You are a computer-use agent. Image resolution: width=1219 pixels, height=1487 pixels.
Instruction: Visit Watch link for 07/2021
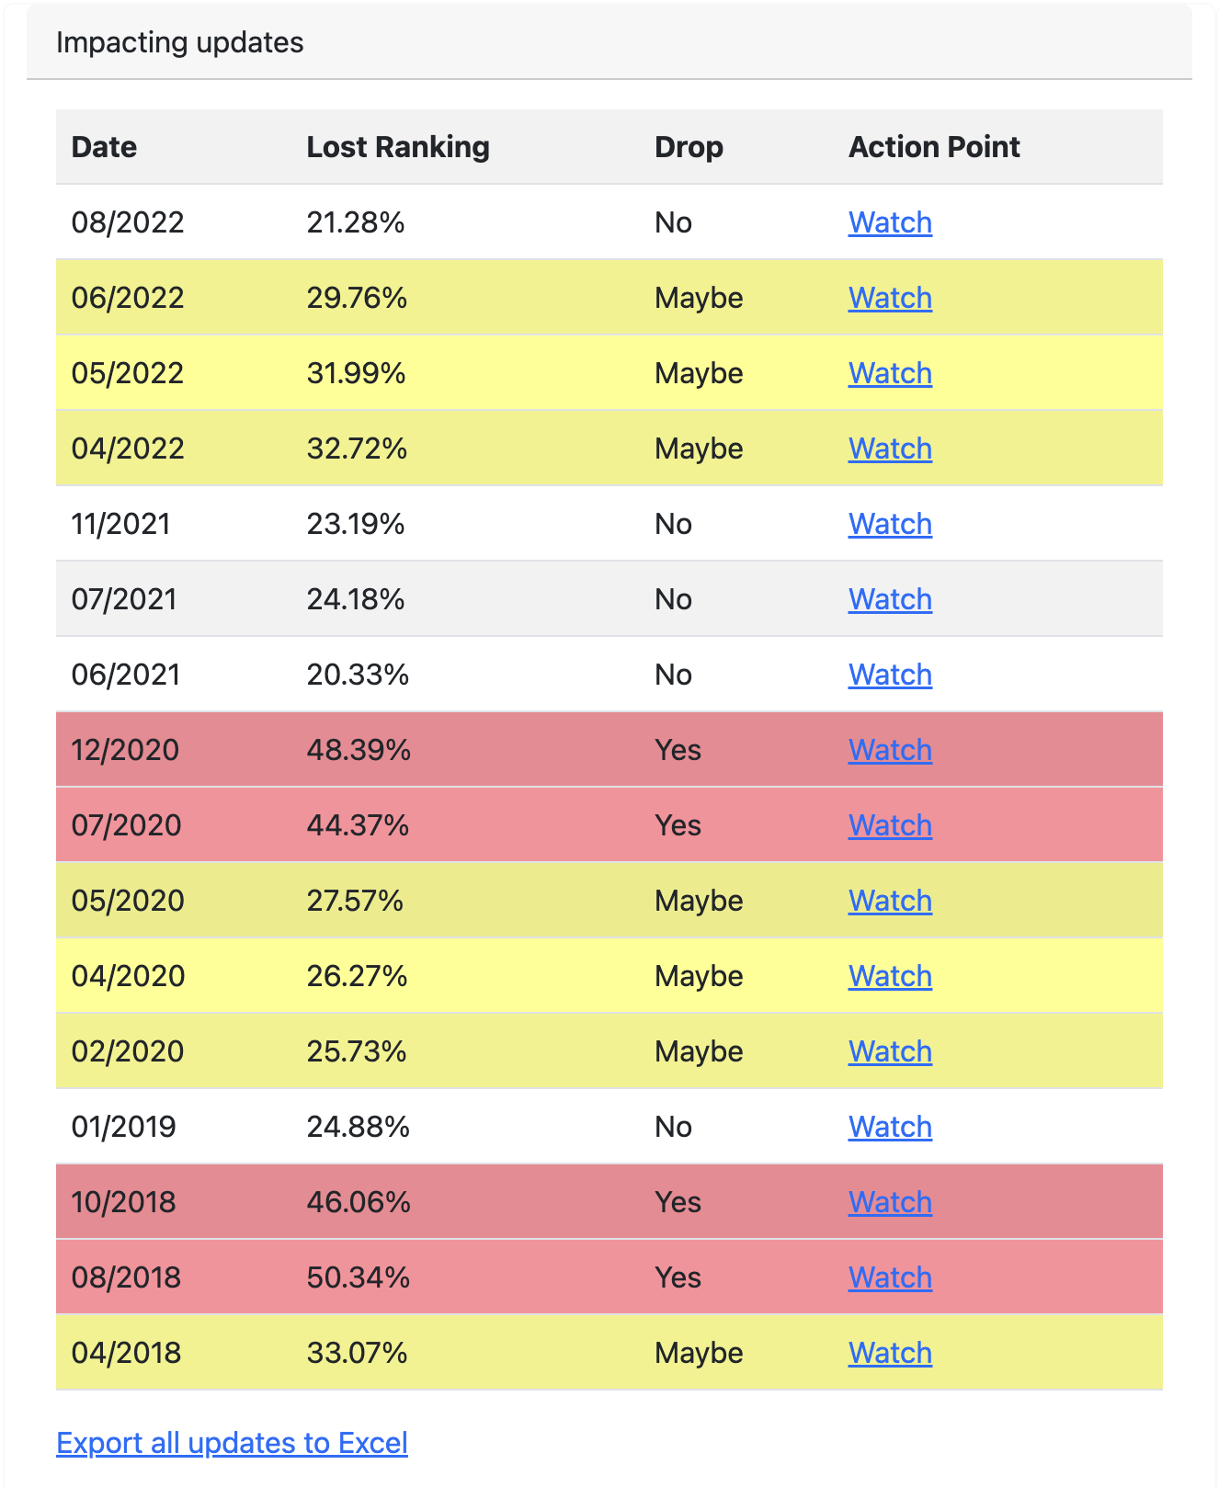[890, 599]
